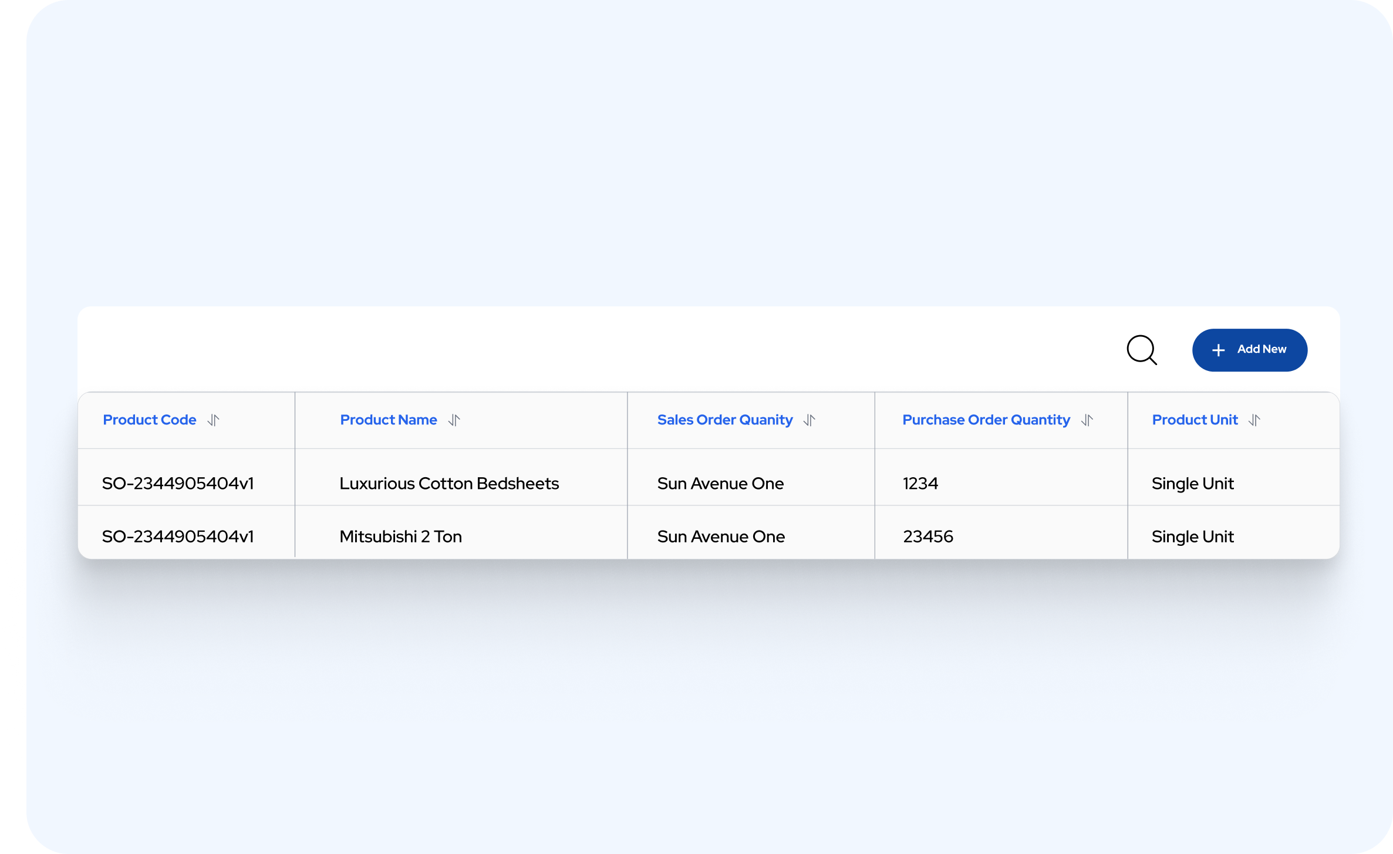Click the Purchase Order Quantity header text
This screenshot has width=1393, height=854.
coord(986,420)
